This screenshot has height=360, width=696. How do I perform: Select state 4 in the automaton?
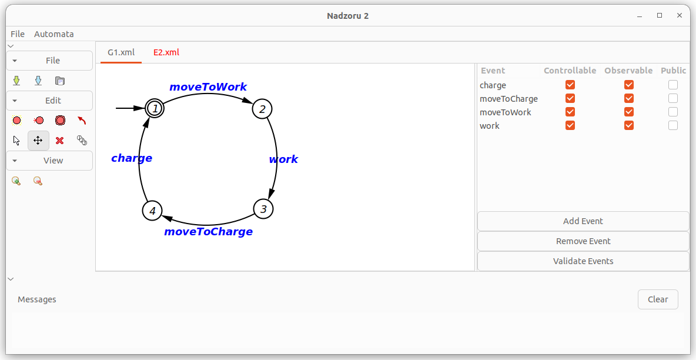click(x=152, y=210)
